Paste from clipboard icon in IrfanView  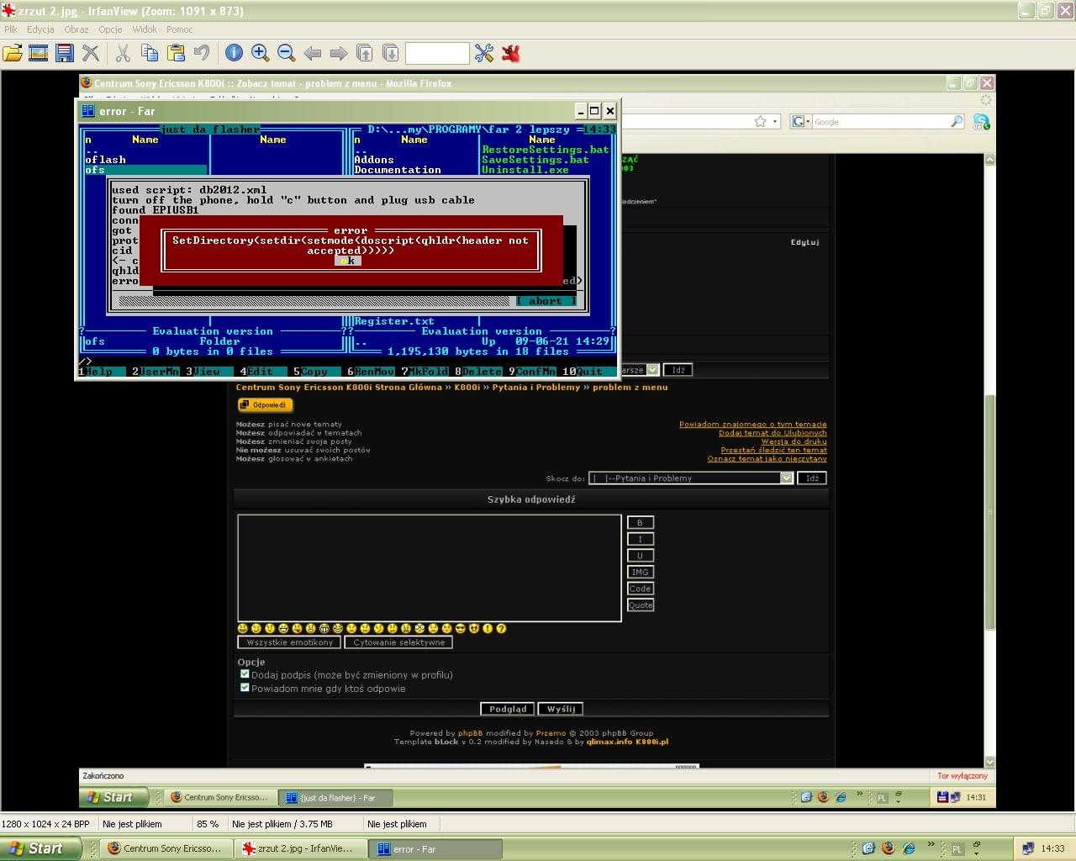click(176, 53)
